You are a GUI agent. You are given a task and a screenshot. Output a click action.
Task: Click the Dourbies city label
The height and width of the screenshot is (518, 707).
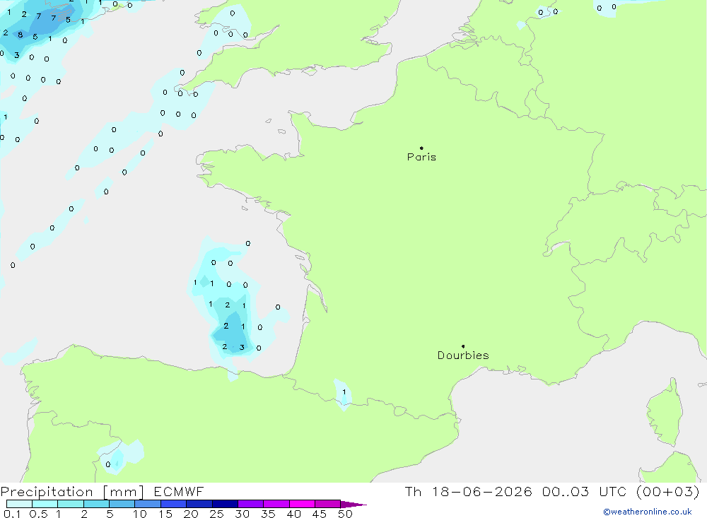point(463,355)
